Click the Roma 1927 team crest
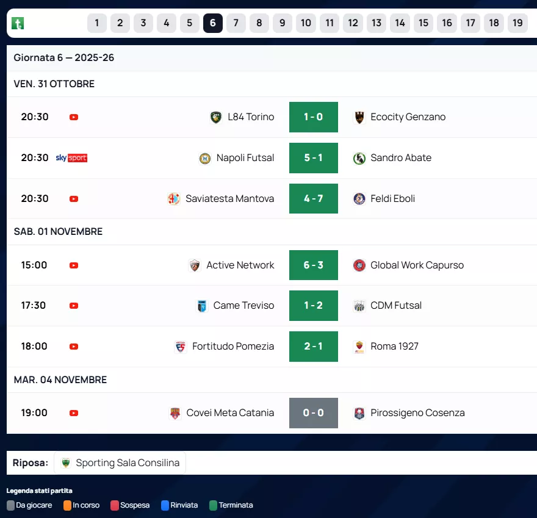The image size is (537, 518). point(359,347)
